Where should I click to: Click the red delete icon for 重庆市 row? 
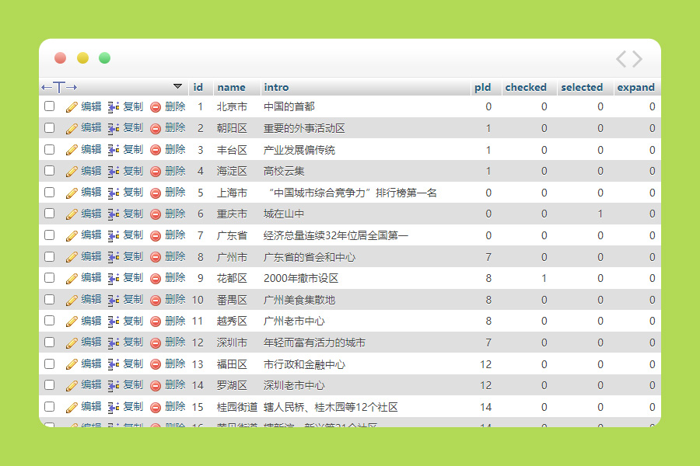click(156, 214)
